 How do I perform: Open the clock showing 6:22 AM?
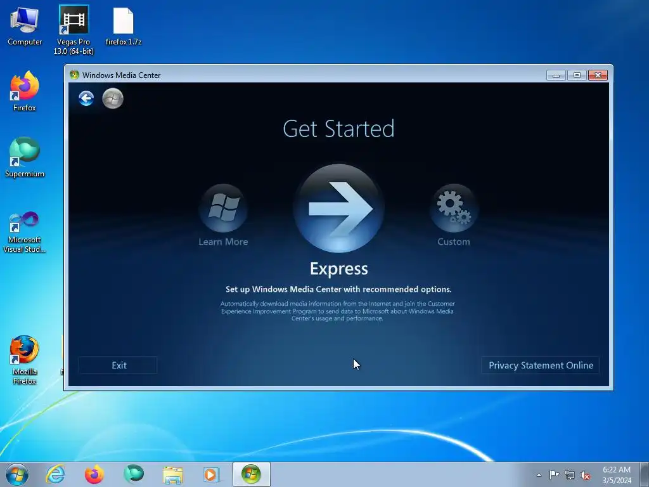coord(617,475)
